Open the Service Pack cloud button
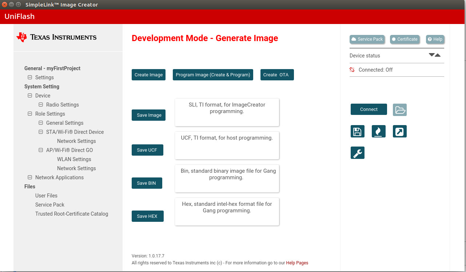The image size is (466, 272). tap(367, 39)
